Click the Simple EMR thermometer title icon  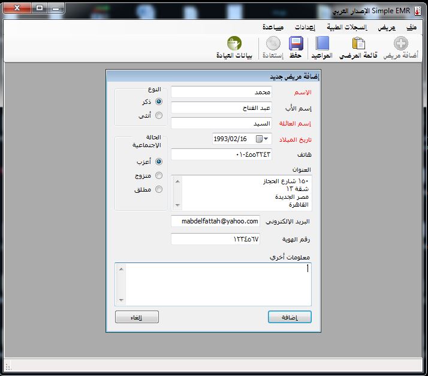[x=417, y=11]
